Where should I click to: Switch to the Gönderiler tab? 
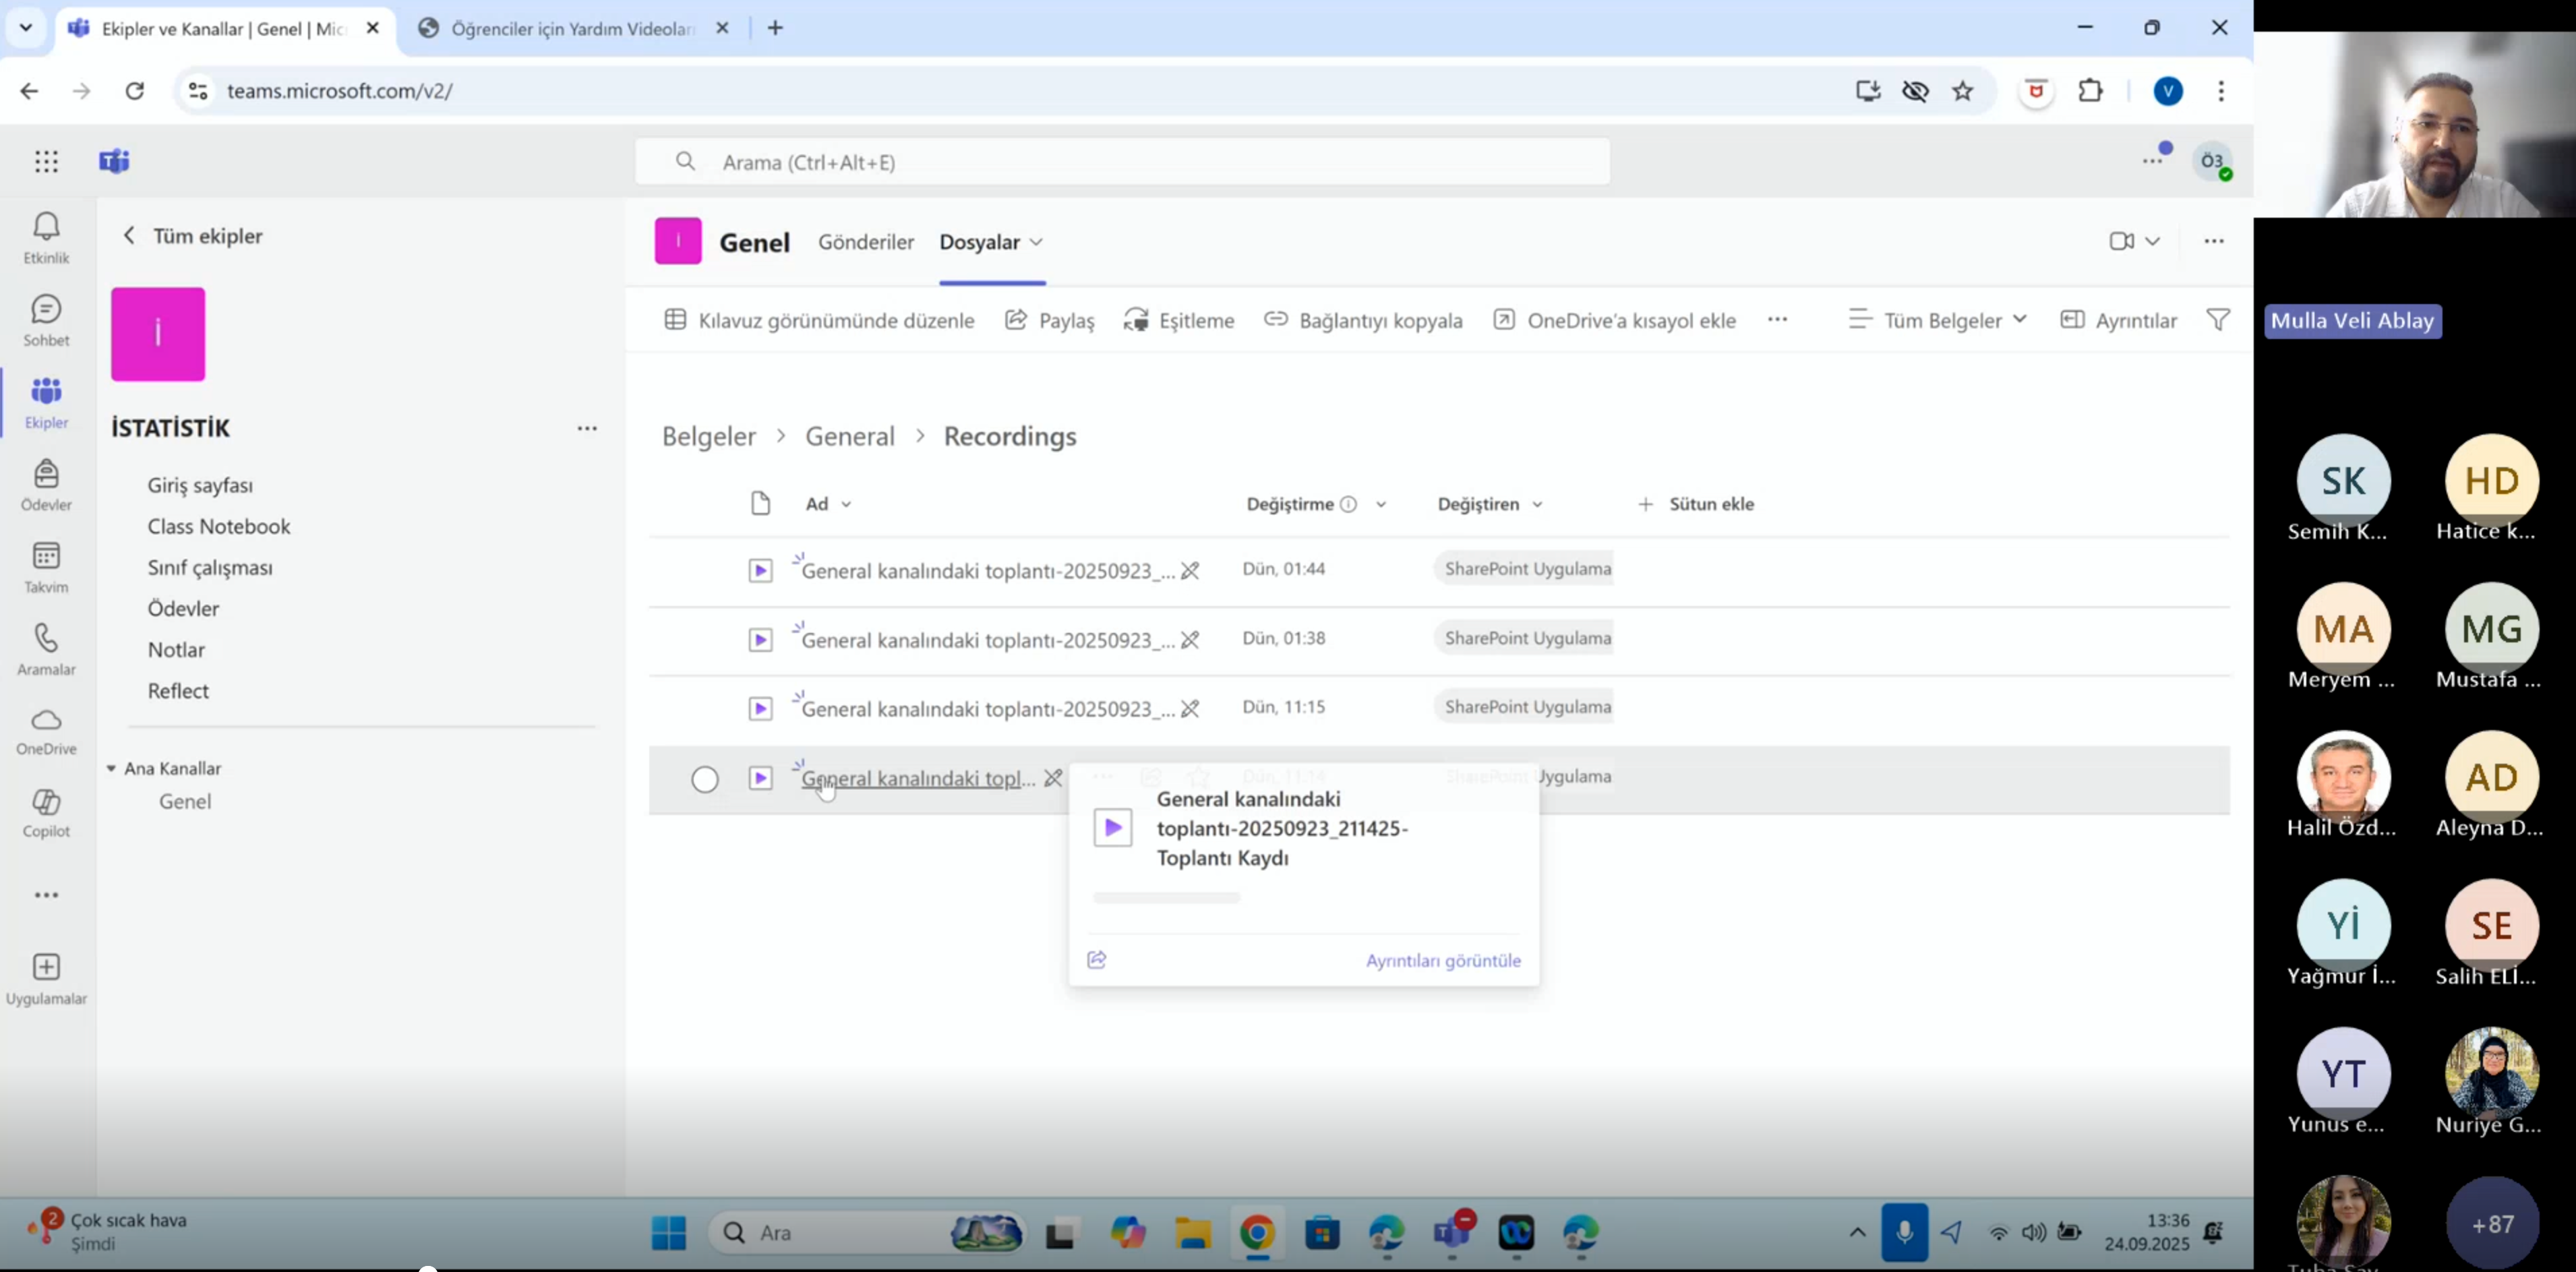[x=866, y=242]
